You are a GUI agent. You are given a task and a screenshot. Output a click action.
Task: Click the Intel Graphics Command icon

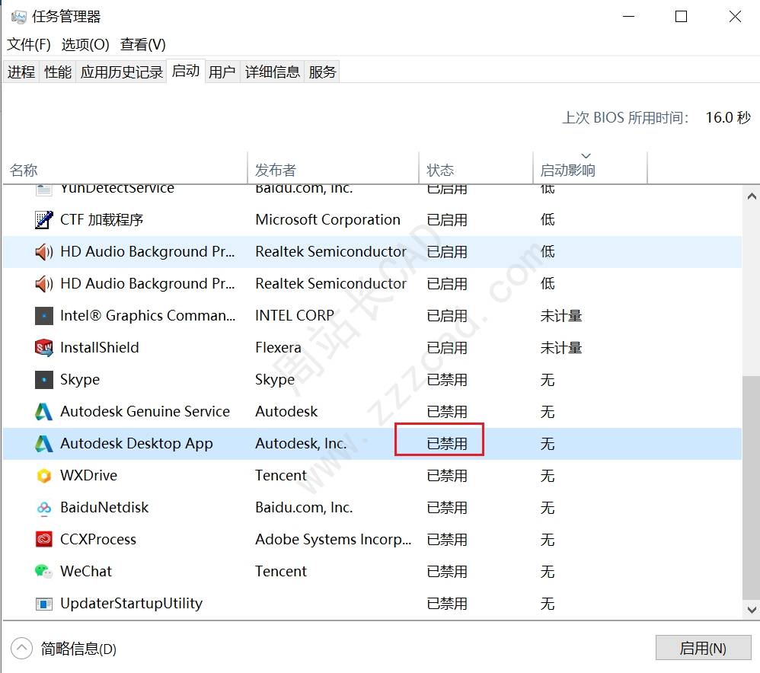(44, 315)
